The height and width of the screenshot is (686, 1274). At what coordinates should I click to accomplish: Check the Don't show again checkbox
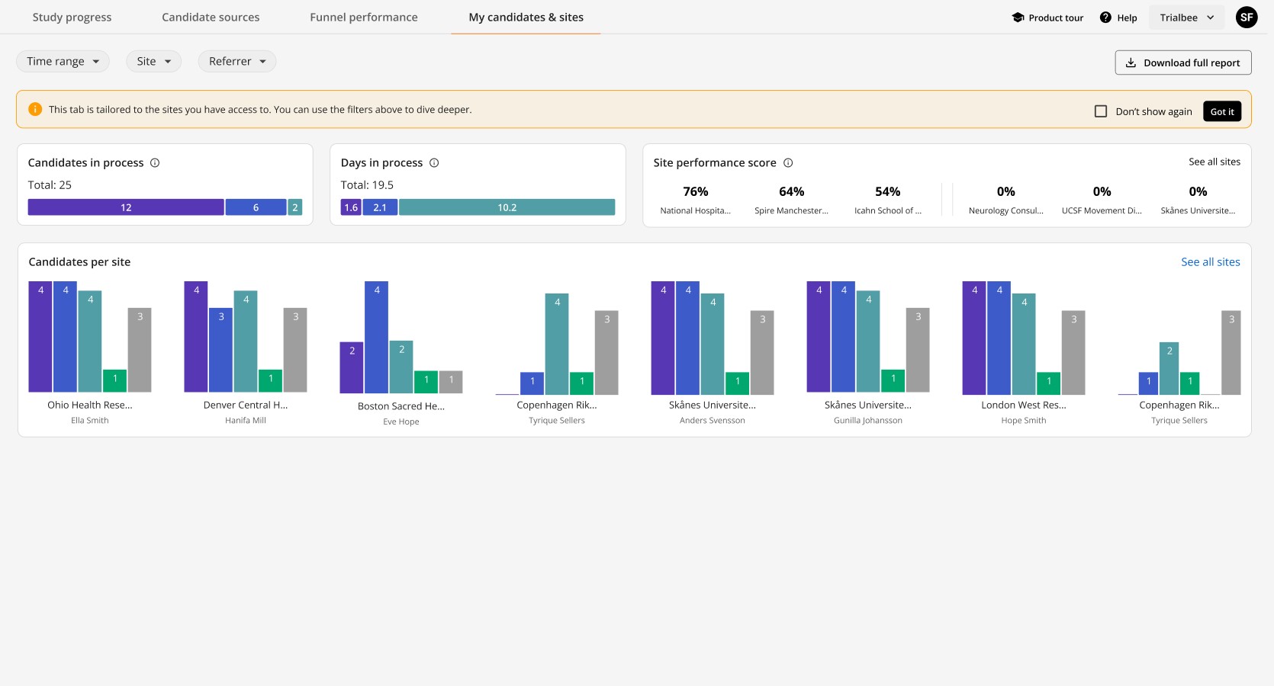tap(1101, 111)
